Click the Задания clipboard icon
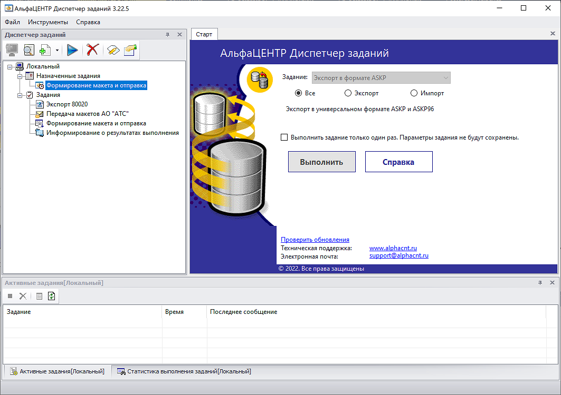561x395 pixels. pos(30,95)
